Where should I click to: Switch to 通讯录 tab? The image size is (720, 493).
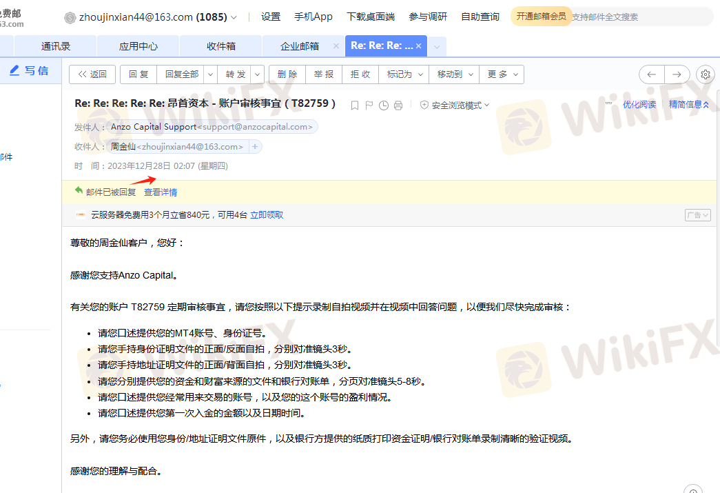[x=56, y=46]
